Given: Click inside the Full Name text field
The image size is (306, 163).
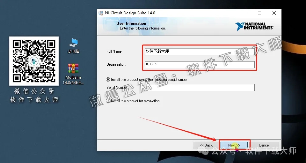Looking at the screenshot, I should click(199, 51).
